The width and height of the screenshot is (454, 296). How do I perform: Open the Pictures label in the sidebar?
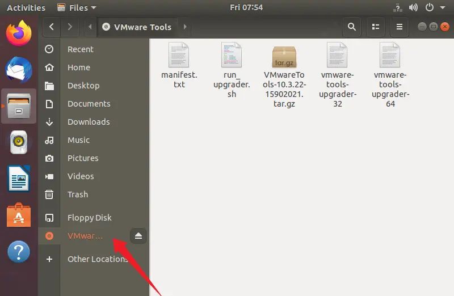point(83,158)
